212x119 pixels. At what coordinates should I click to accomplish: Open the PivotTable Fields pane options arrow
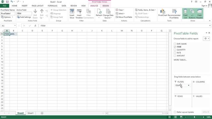coord(206,33)
